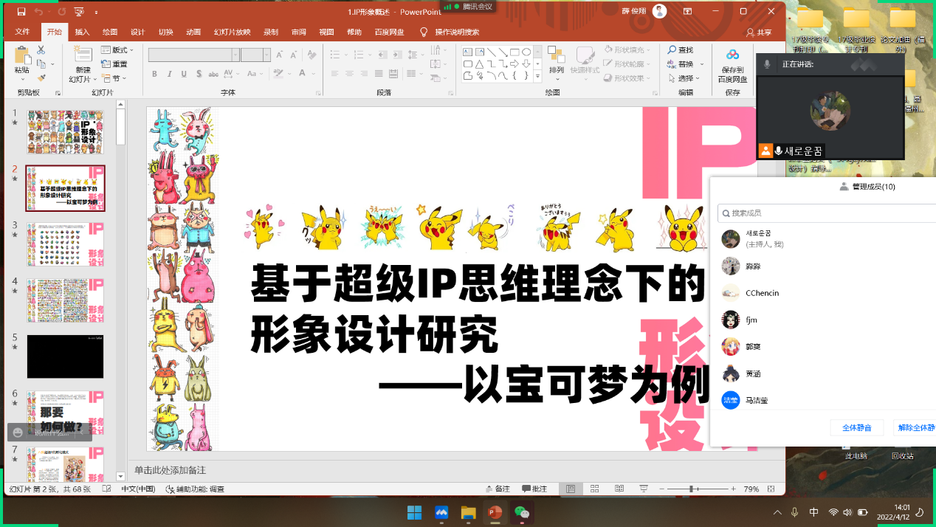936x527 pixels.
Task: Click the Copy icon in the clipboard group
Action: tap(41, 63)
